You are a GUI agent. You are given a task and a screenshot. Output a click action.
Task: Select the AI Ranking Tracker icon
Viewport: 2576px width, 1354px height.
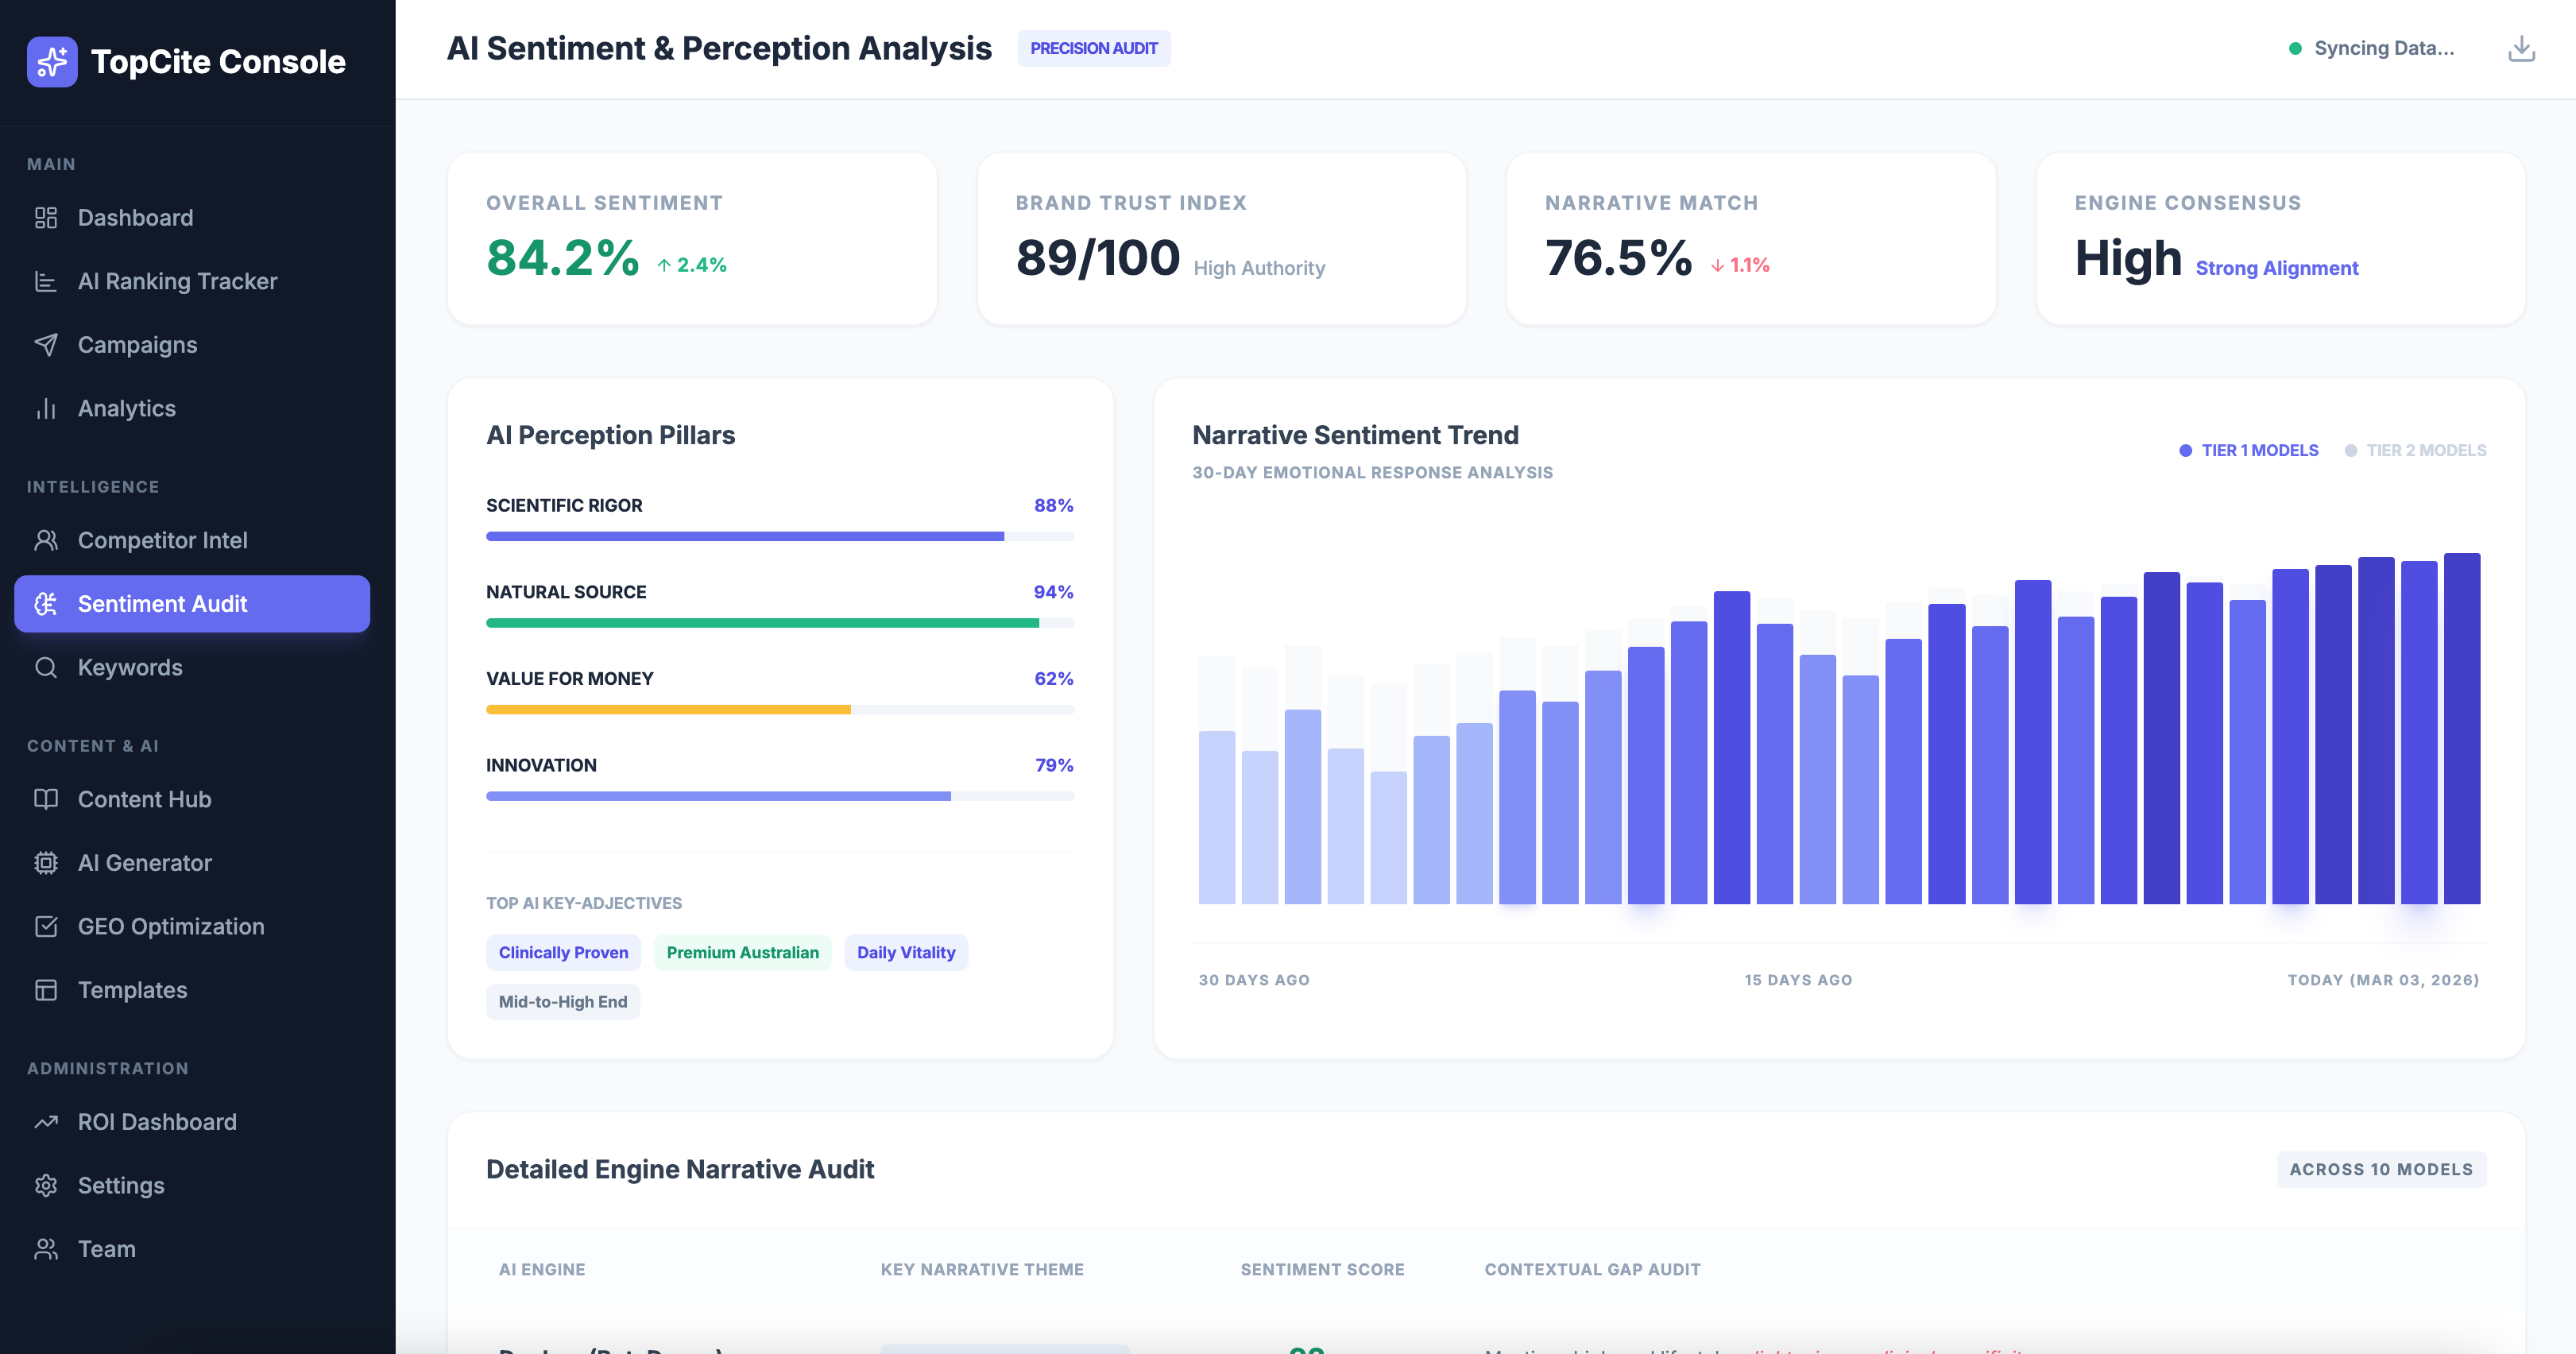tap(47, 281)
